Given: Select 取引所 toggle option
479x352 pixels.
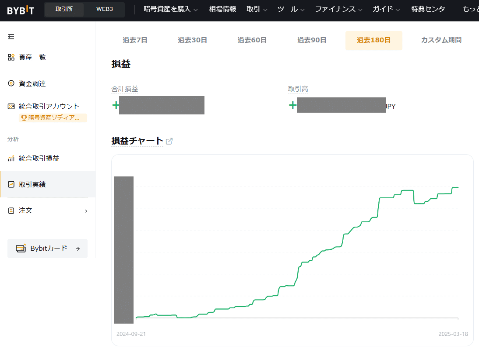Looking at the screenshot, I should [64, 9].
